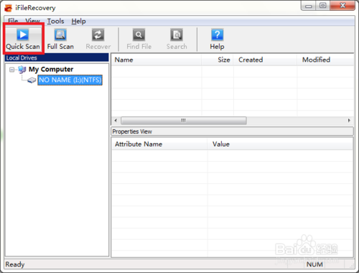359x273 pixels.
Task: Select the drive icon beside NO NAME
Action: pyautogui.click(x=32, y=80)
